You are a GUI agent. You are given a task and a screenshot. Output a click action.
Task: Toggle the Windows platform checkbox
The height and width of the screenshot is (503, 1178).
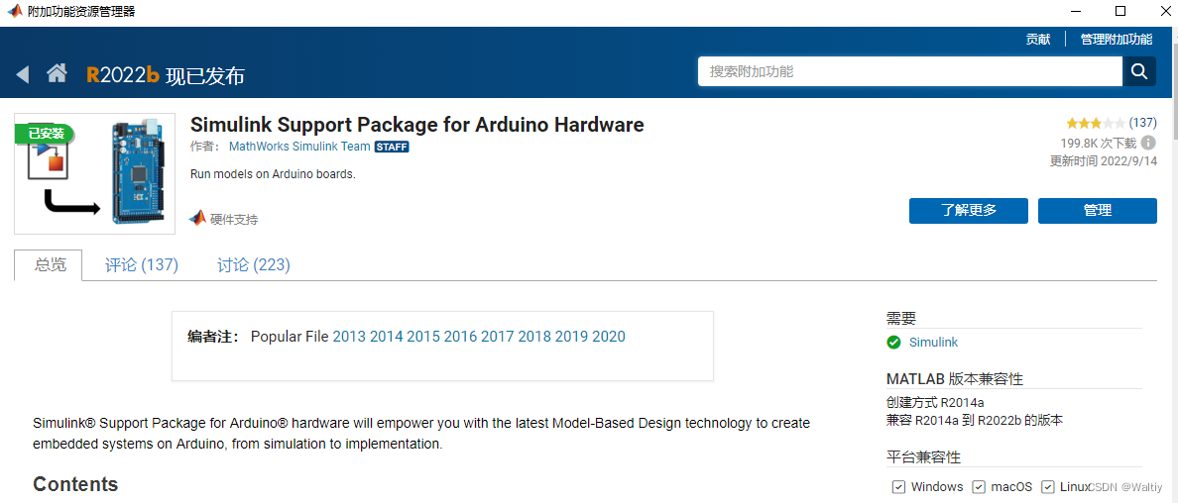tap(898, 487)
